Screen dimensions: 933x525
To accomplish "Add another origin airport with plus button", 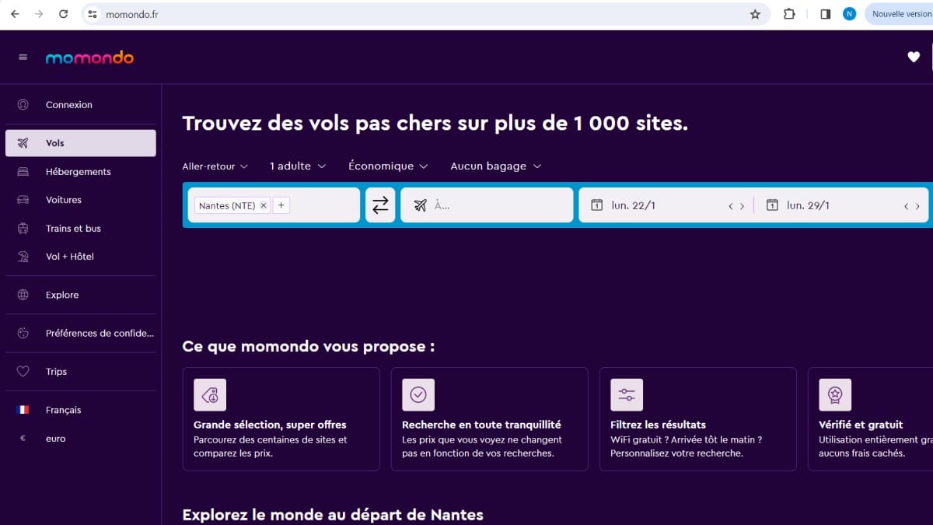I will click(x=281, y=205).
